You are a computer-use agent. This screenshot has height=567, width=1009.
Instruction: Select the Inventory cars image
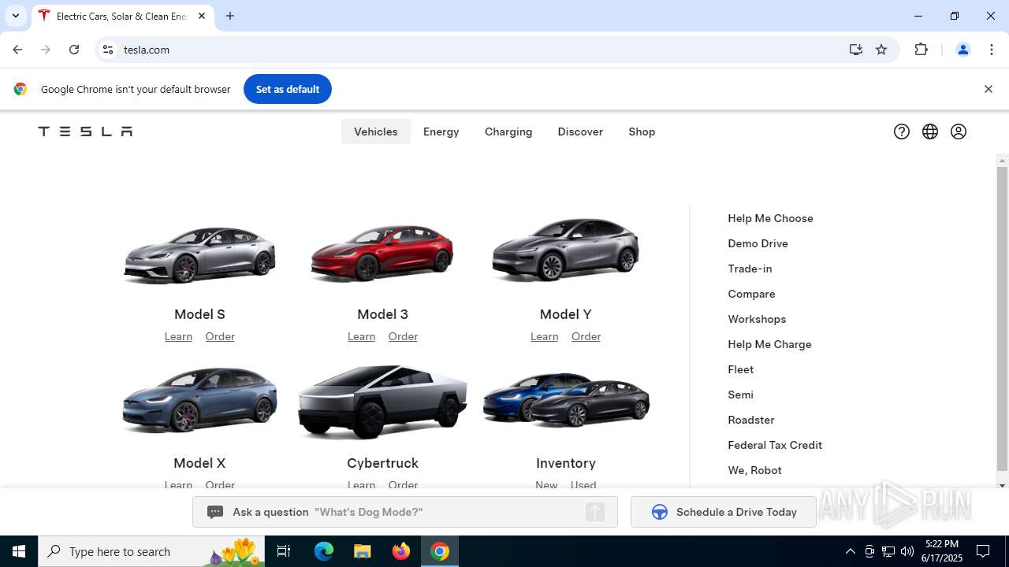tap(565, 398)
